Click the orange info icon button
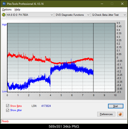Viewport: 128px width, 129px height. (x=120, y=114)
